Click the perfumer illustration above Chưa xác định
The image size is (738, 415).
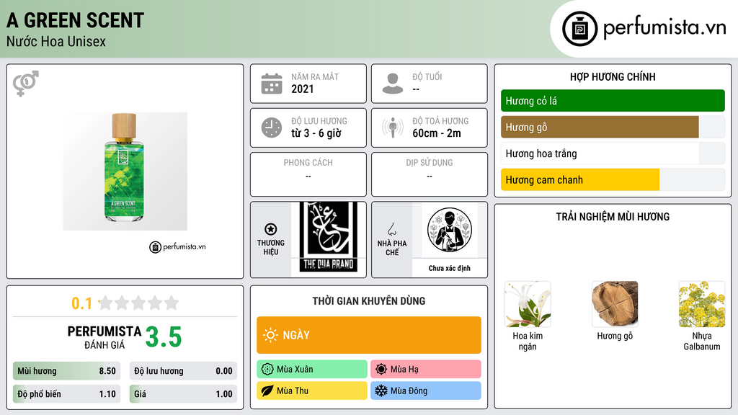click(x=450, y=230)
